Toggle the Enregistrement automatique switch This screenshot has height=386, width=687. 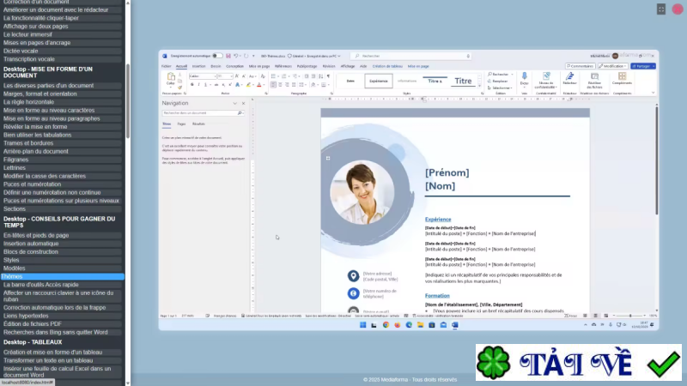click(217, 56)
